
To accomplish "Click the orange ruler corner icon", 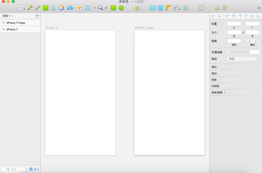I will click(x=168, y=8).
